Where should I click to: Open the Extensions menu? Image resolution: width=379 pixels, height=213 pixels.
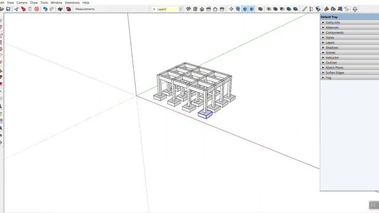click(72, 2)
